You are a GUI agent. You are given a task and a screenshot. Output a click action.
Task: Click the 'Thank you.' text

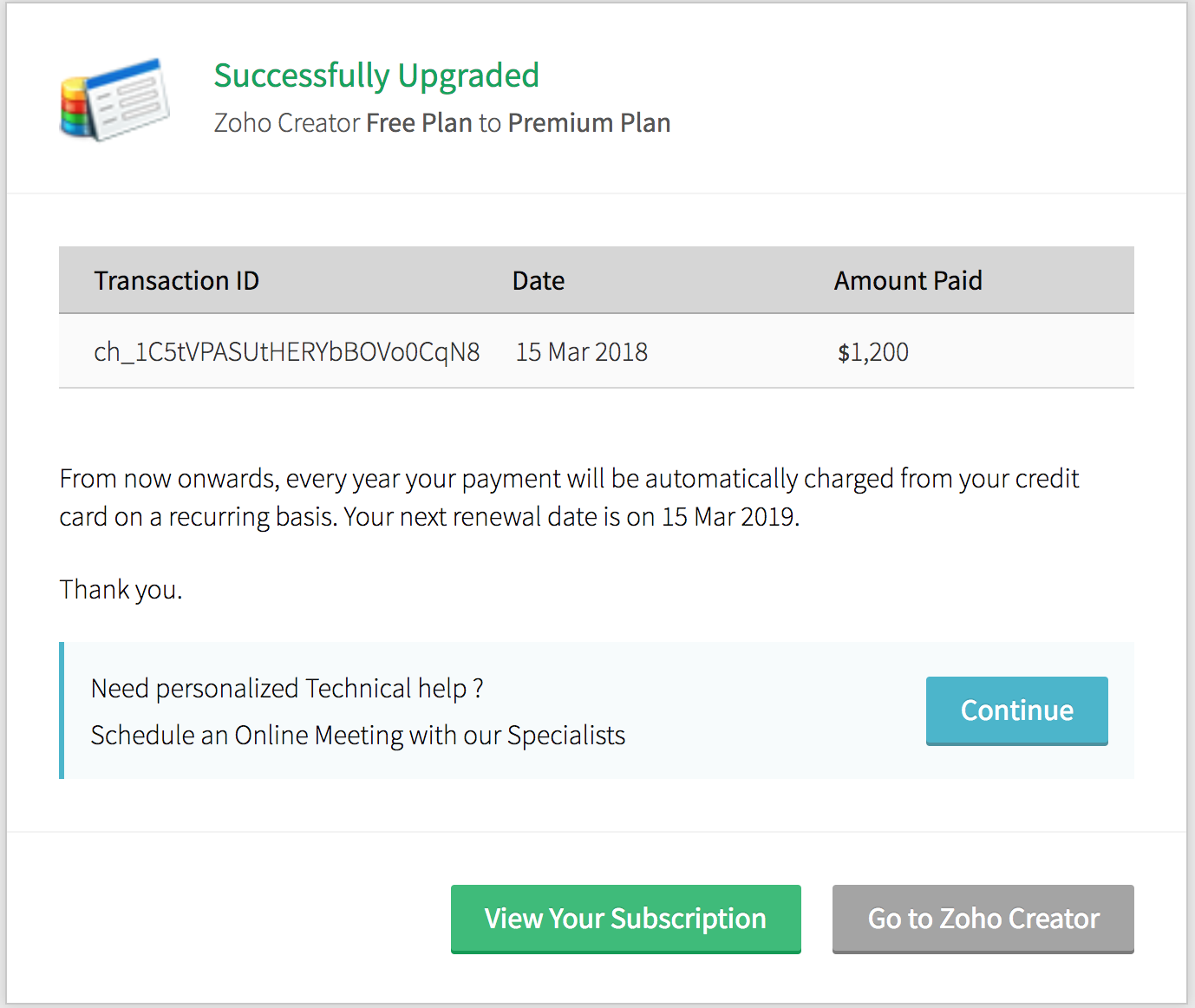121,590
